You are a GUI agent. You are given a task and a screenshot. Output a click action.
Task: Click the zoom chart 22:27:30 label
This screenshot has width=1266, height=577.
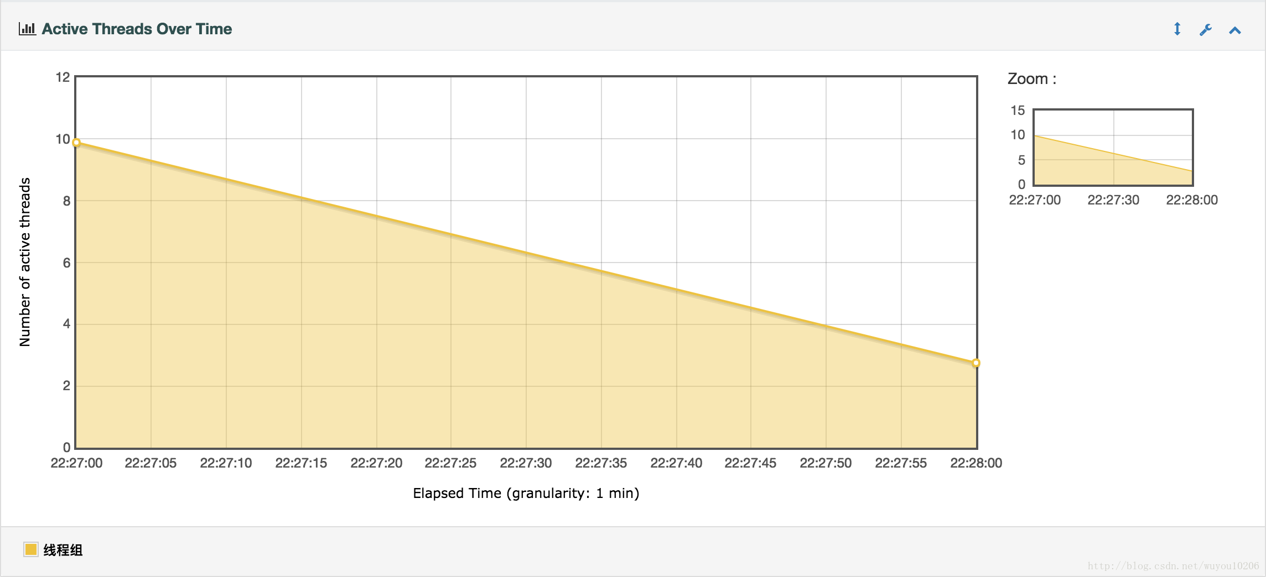click(x=1113, y=200)
